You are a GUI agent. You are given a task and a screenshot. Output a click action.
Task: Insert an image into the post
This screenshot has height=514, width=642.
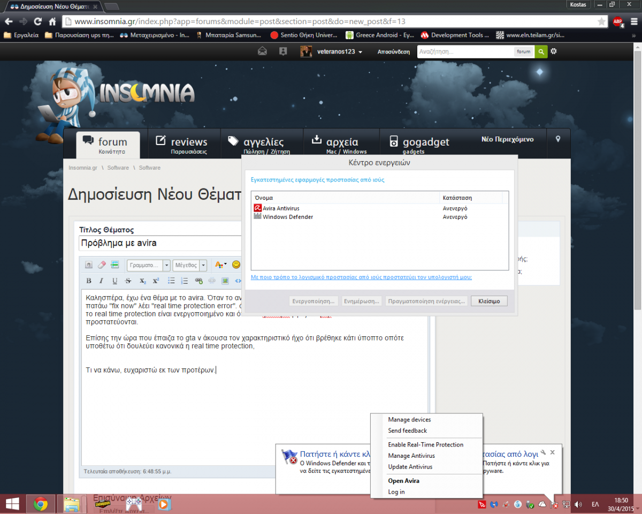tap(225, 281)
